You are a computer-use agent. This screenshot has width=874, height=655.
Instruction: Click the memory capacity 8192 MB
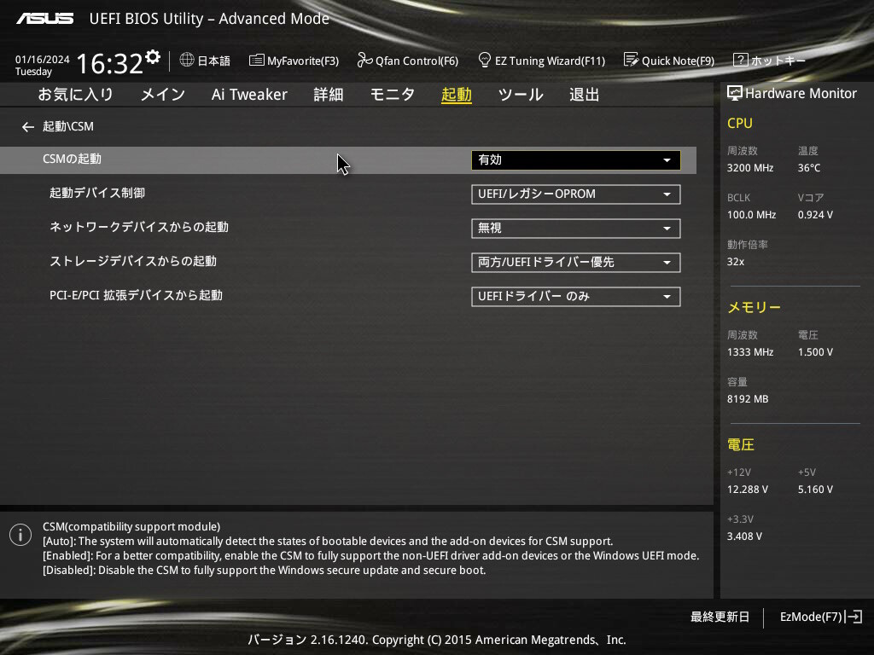pyautogui.click(x=748, y=399)
